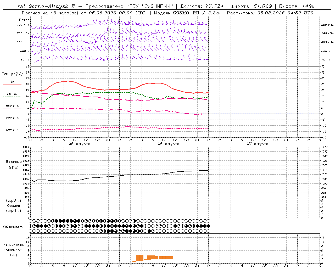Click the 07 августа date label
Image resolution: width=335 pixels, height=268 pixels.
(258, 144)
